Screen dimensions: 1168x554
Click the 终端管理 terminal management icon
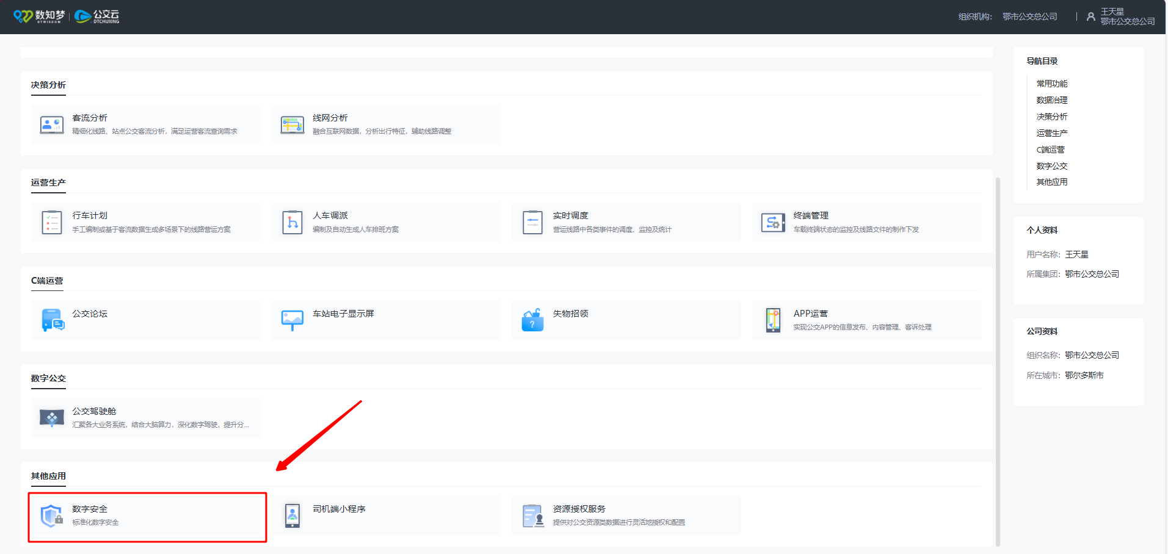(773, 223)
